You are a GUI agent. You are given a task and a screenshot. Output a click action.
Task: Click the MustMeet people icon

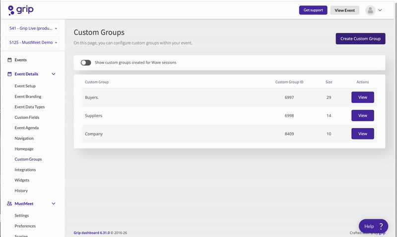[x=10, y=204]
